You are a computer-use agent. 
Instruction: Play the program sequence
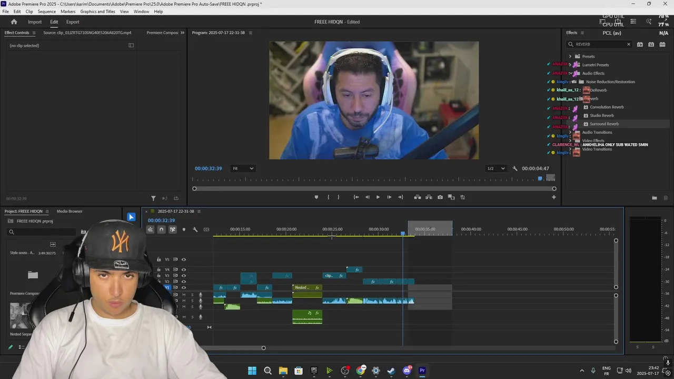(x=378, y=197)
